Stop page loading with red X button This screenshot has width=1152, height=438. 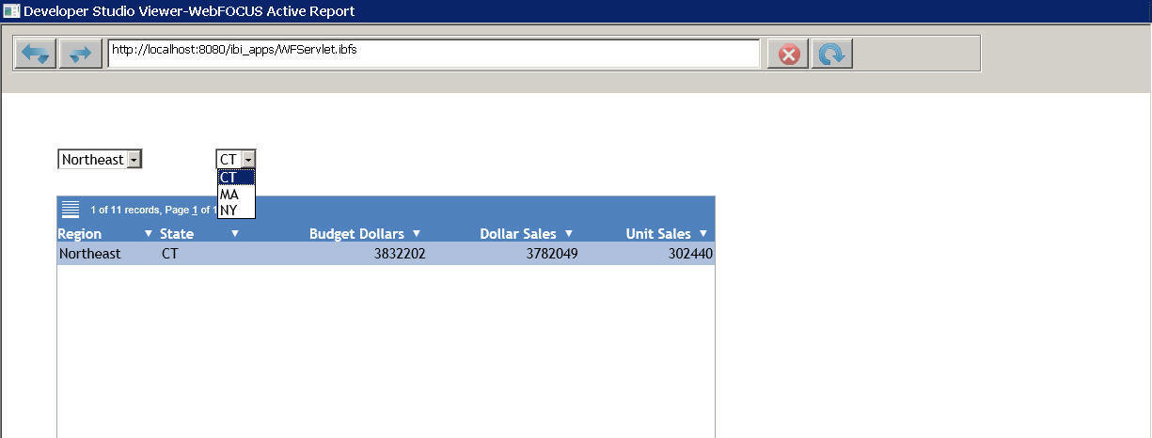pyautogui.click(x=788, y=54)
